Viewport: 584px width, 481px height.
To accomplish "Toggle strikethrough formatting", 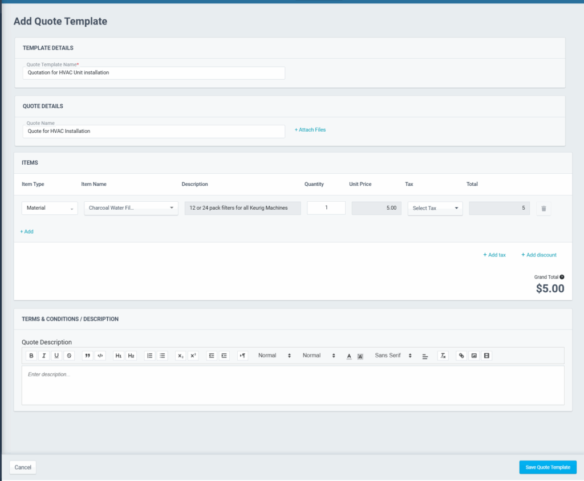I will (70, 356).
